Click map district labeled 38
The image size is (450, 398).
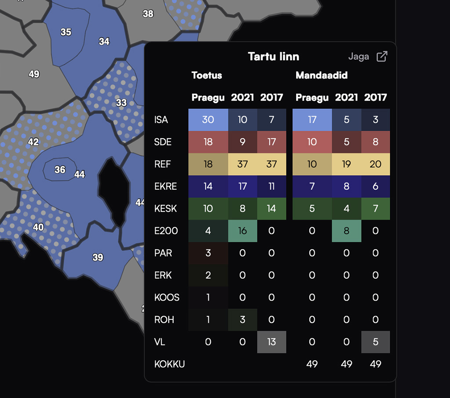148,14
